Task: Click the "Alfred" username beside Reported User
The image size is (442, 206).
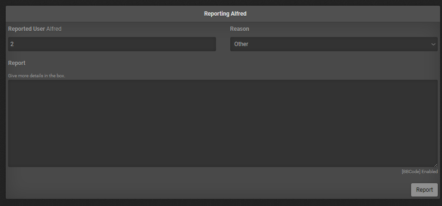Action: [54, 29]
